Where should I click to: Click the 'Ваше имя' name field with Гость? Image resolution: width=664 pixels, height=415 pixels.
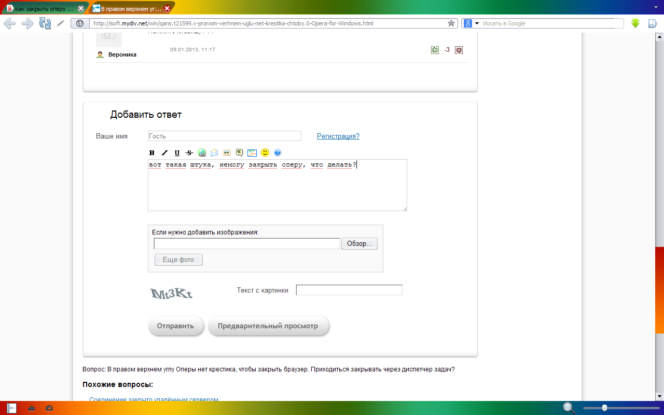click(225, 136)
